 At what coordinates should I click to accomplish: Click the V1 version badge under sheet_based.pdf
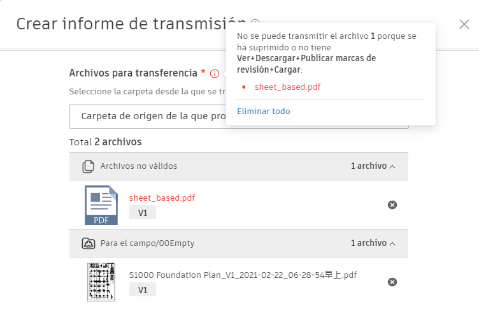click(143, 213)
